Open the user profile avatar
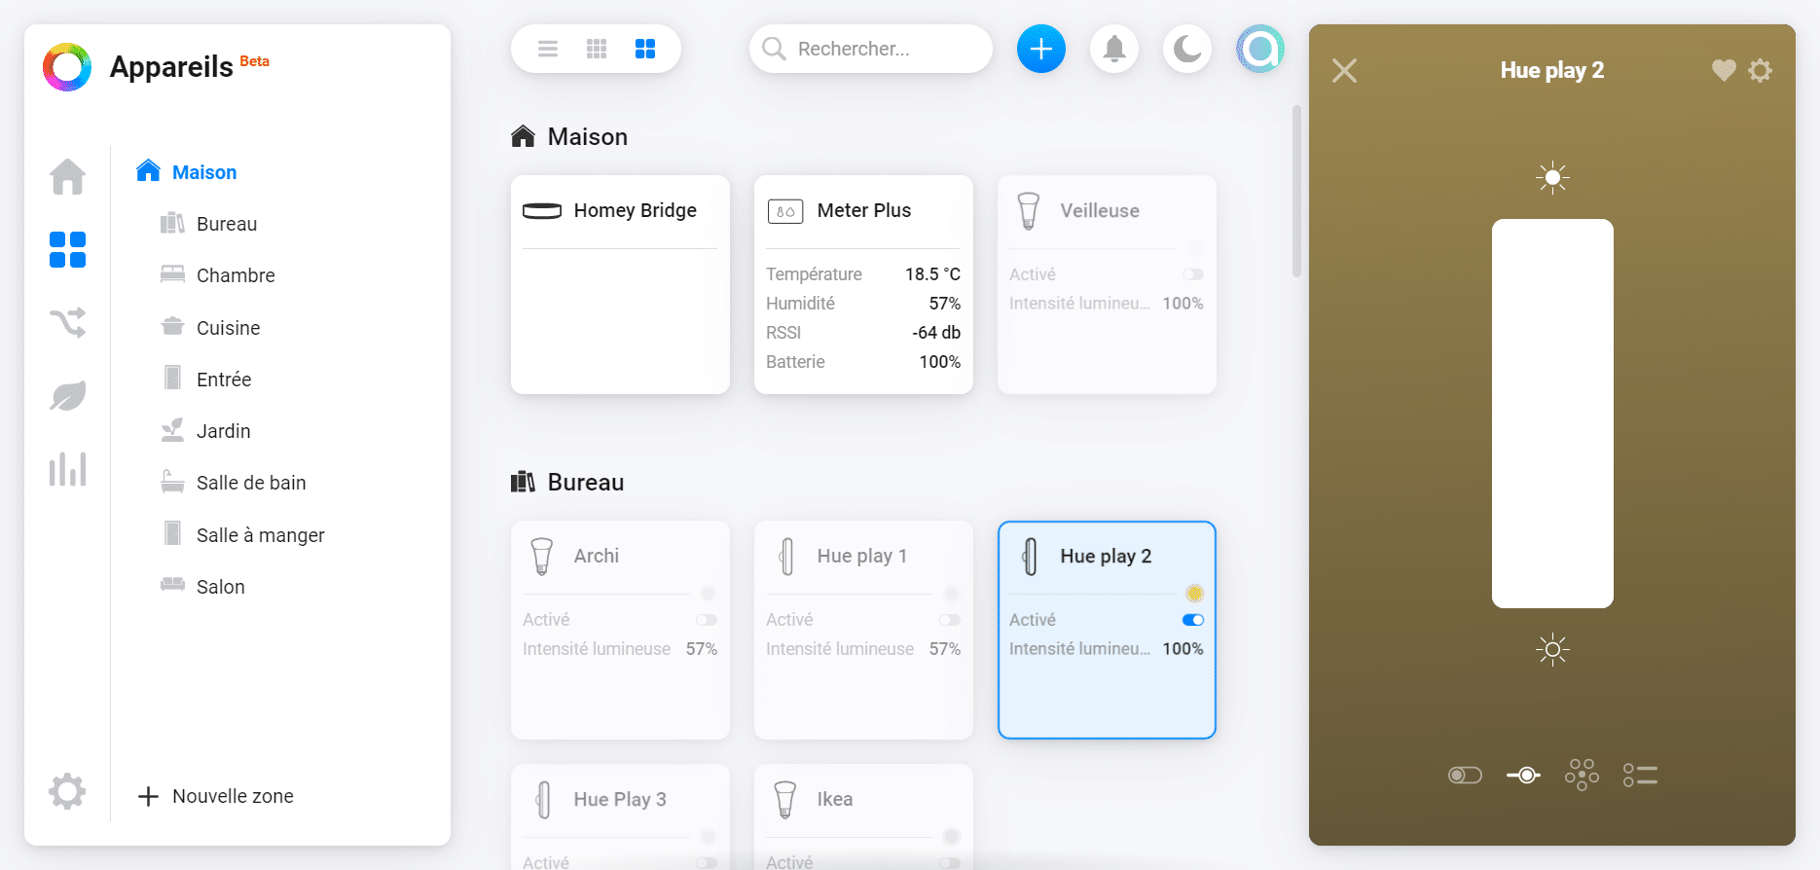This screenshot has height=870, width=1820. click(x=1260, y=49)
